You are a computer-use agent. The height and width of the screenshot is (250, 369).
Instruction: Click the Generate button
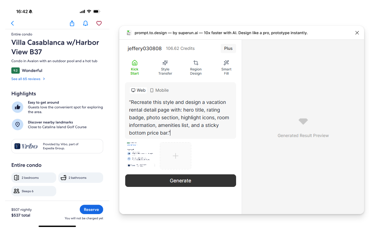[180, 181]
